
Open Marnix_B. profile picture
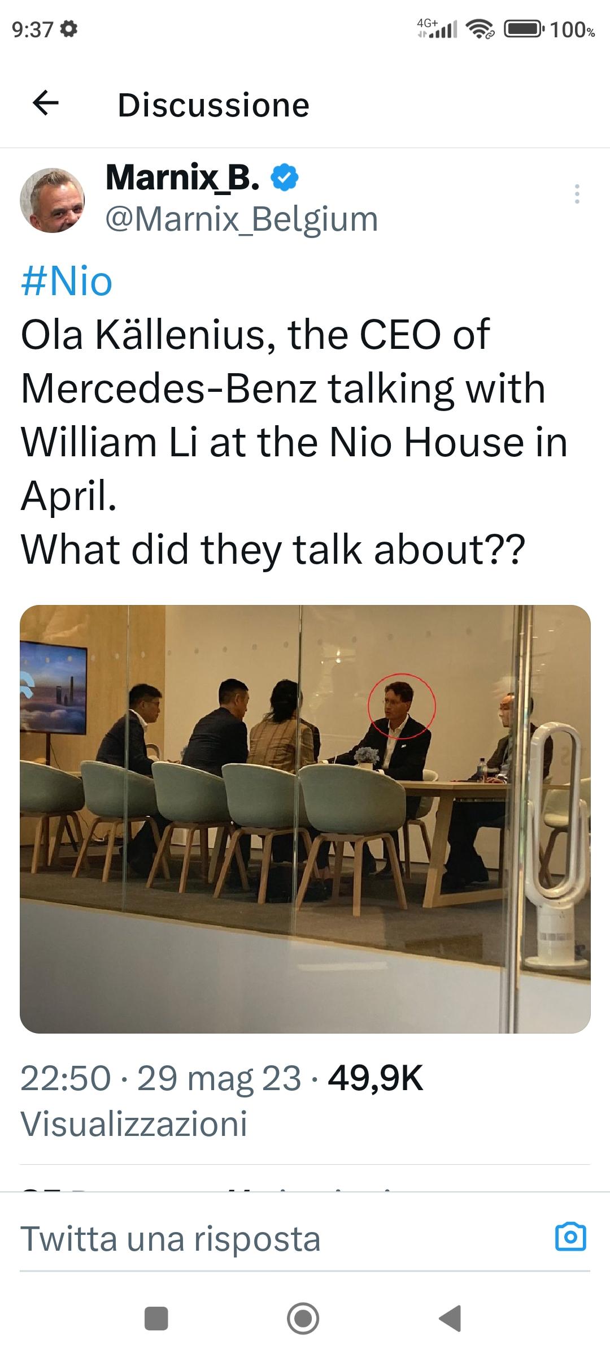[52, 200]
